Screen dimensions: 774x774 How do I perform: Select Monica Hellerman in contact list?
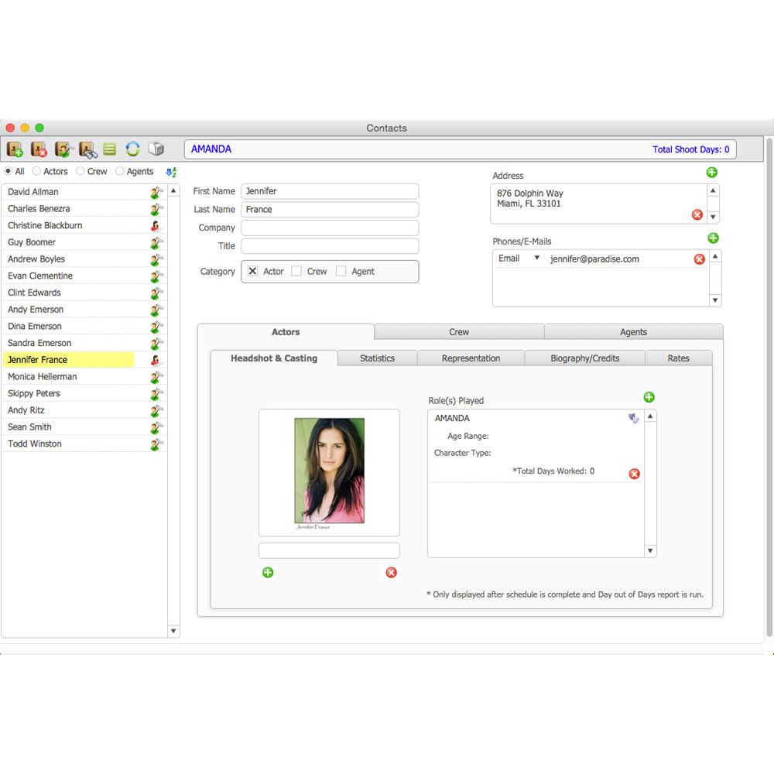coord(43,377)
